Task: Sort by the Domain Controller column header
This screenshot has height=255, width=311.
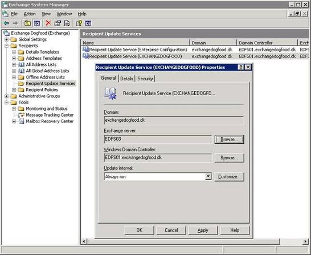Action: (267, 43)
